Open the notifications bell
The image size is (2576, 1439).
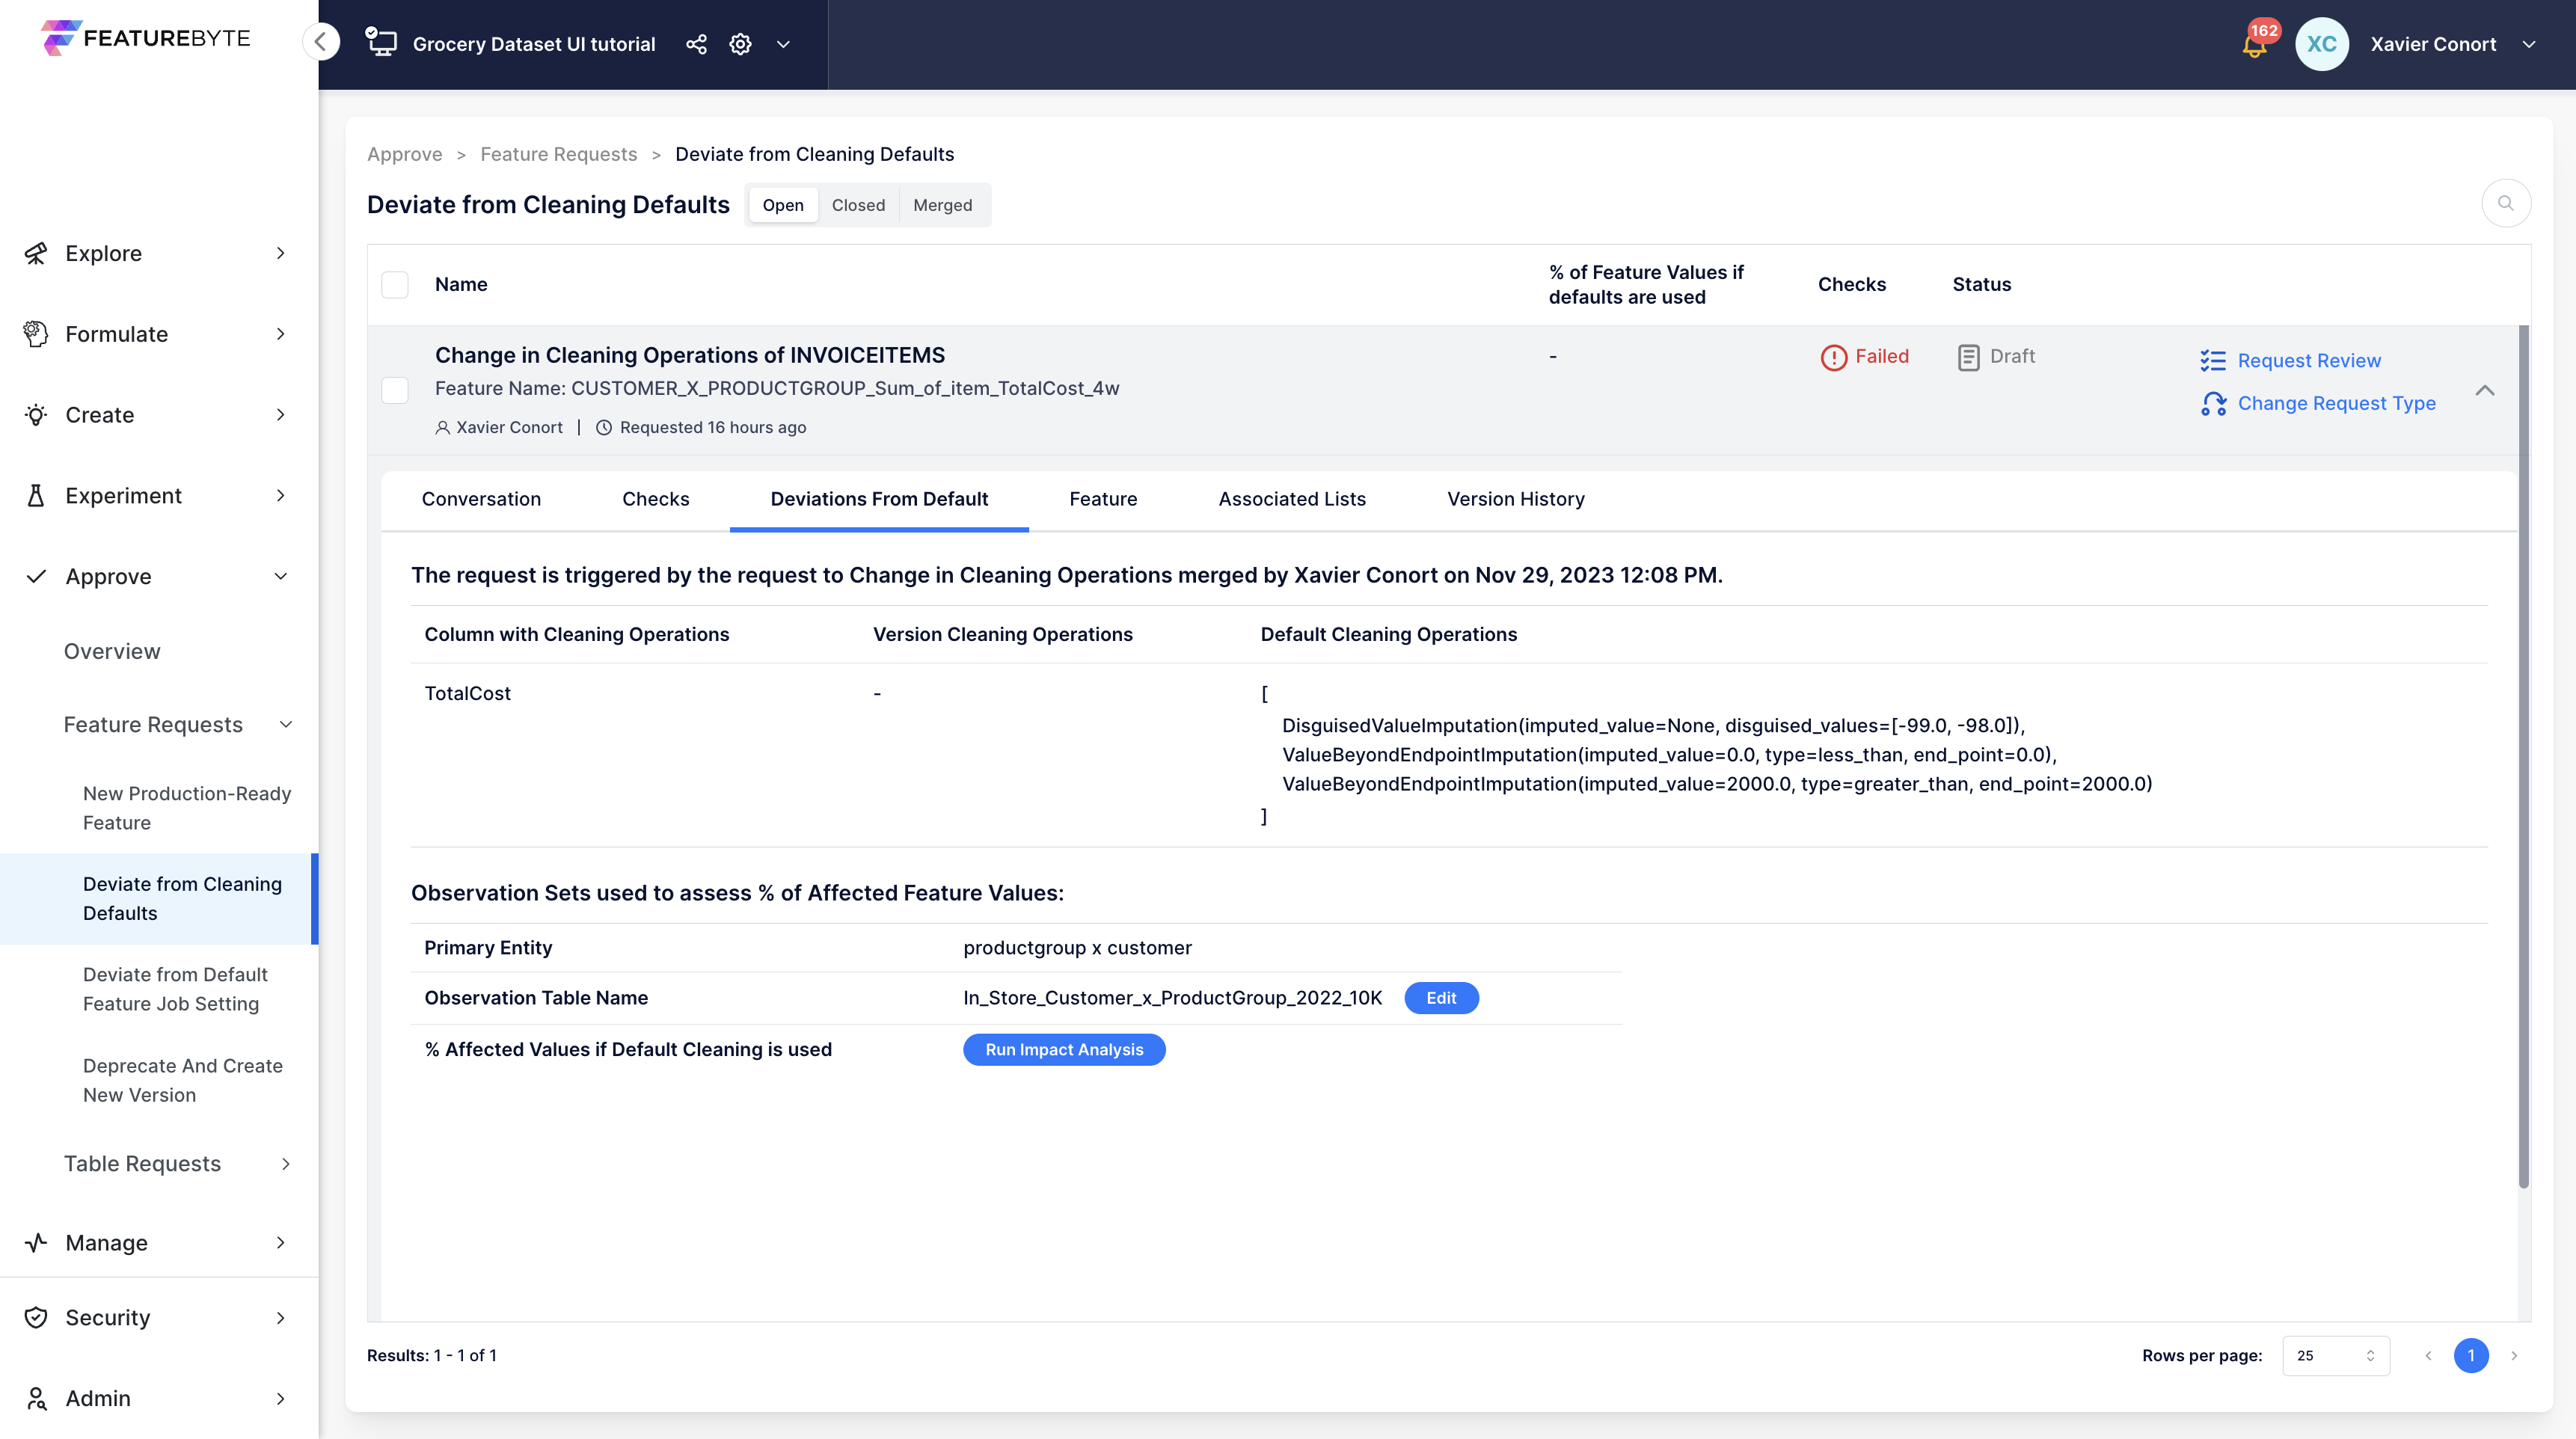[x=2254, y=45]
